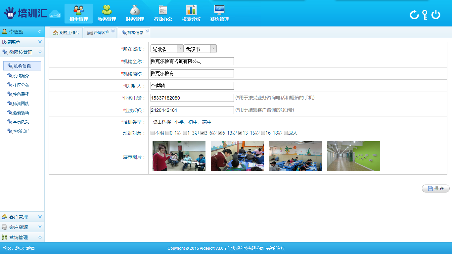
Task: Open the 教务管理 module icon
Action: point(107,13)
